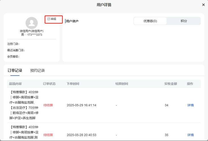This screenshot has height=141, width=208.
Task: Click the 用户资产 section heading
Action: 72,21
